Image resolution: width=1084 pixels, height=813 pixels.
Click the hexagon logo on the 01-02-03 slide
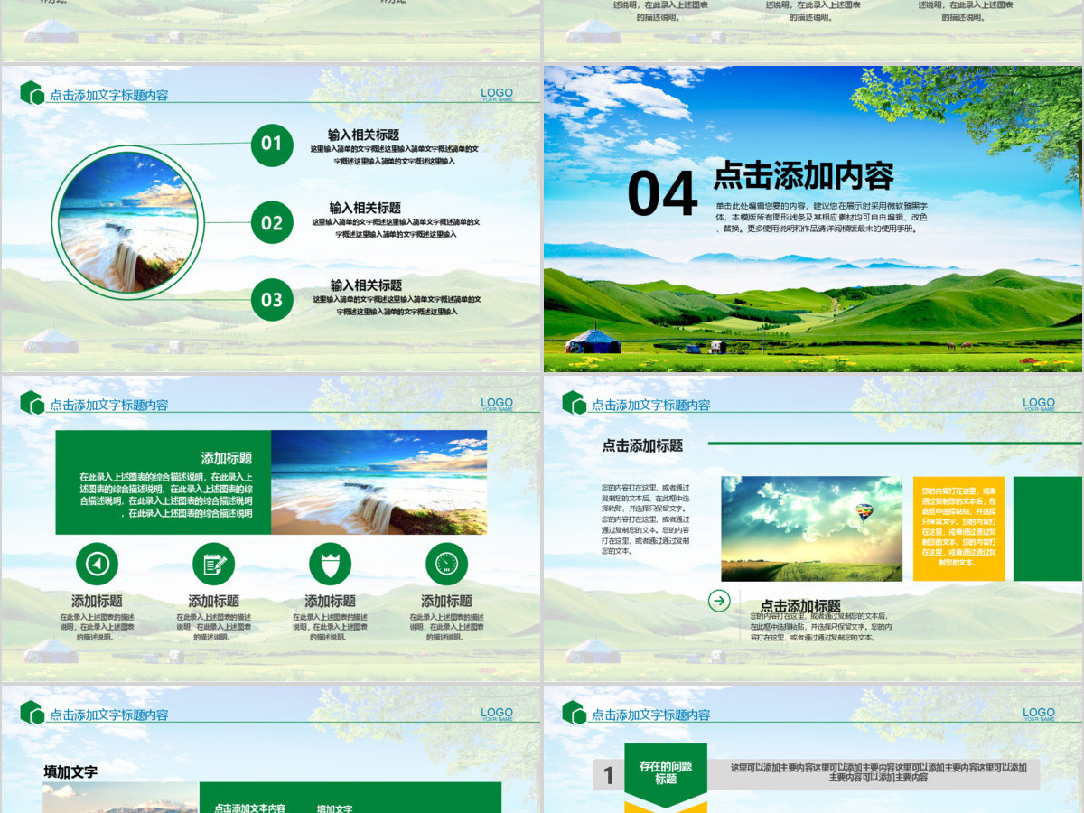click(x=33, y=93)
